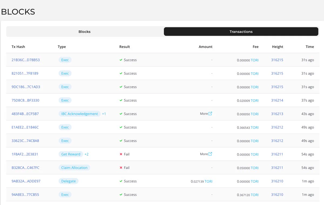The height and width of the screenshot is (205, 324).
Task: Click Fail result in Claim Allocation row
Action: (124, 168)
